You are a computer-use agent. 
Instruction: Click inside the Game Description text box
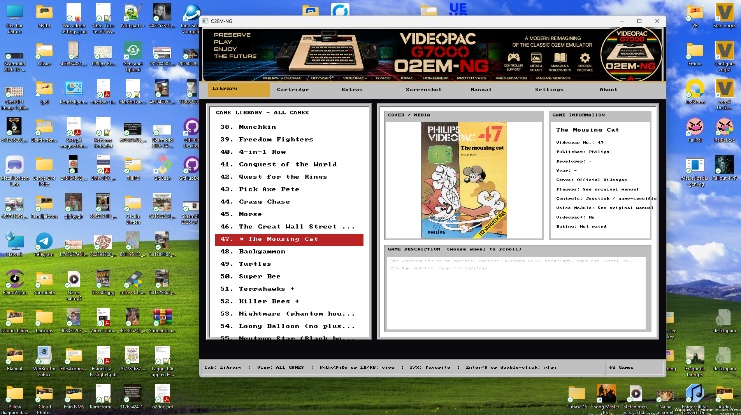coord(516,293)
